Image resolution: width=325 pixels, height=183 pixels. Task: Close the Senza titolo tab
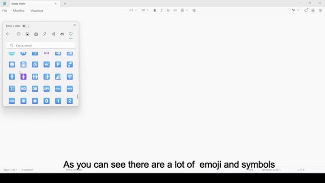55,4
